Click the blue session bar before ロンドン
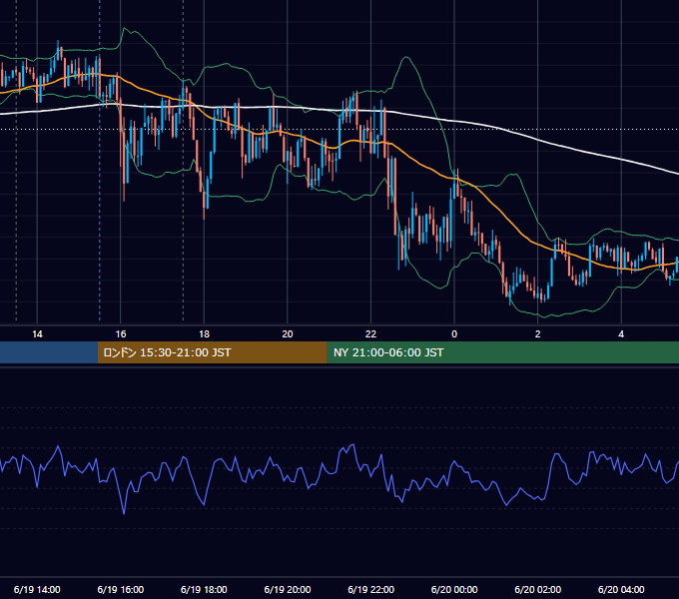This screenshot has width=679, height=599. click(49, 352)
